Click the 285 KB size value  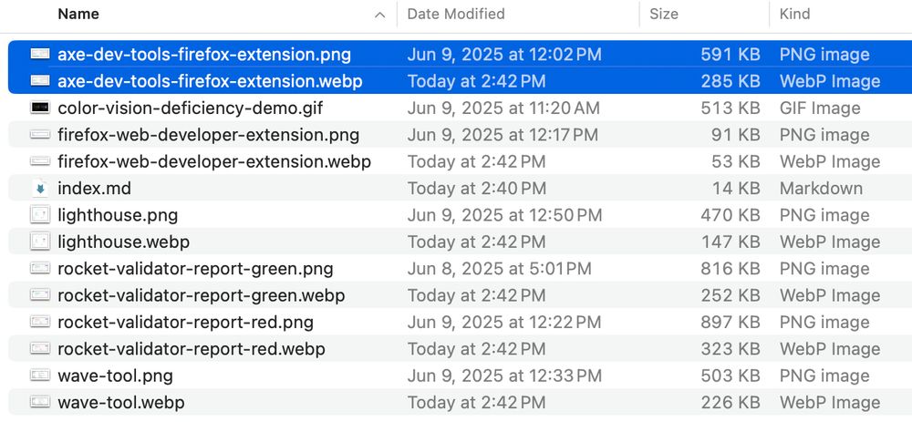coord(730,81)
